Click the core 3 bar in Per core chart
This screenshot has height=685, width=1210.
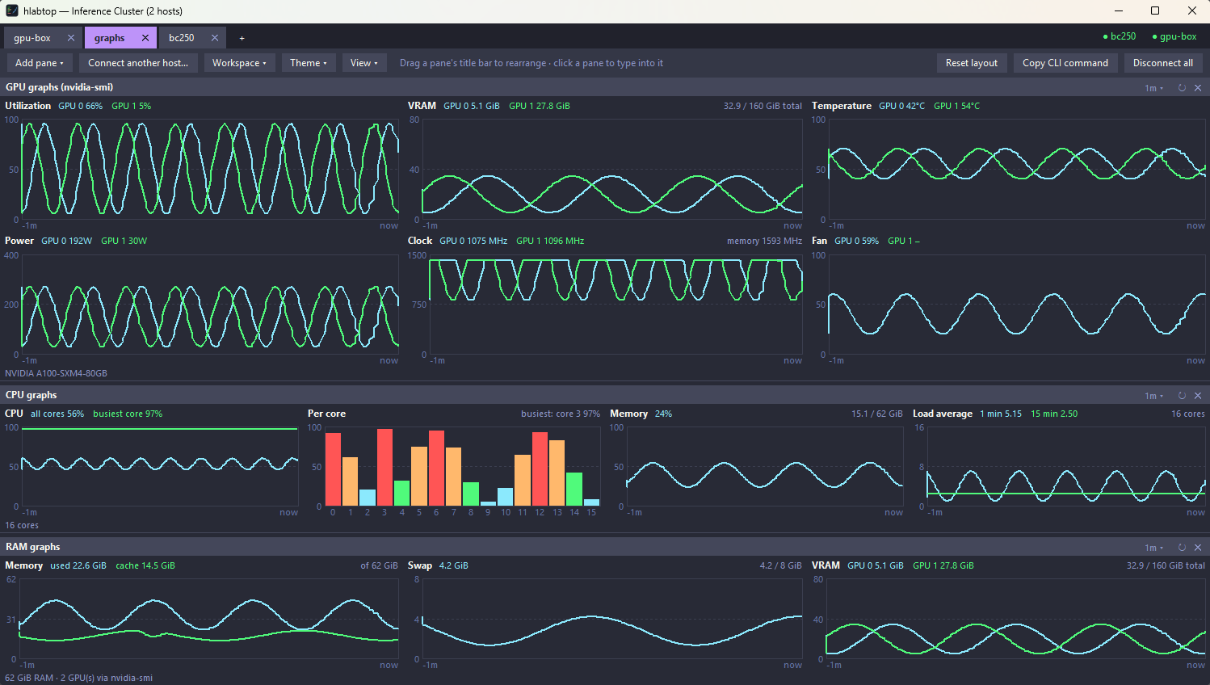(x=384, y=467)
